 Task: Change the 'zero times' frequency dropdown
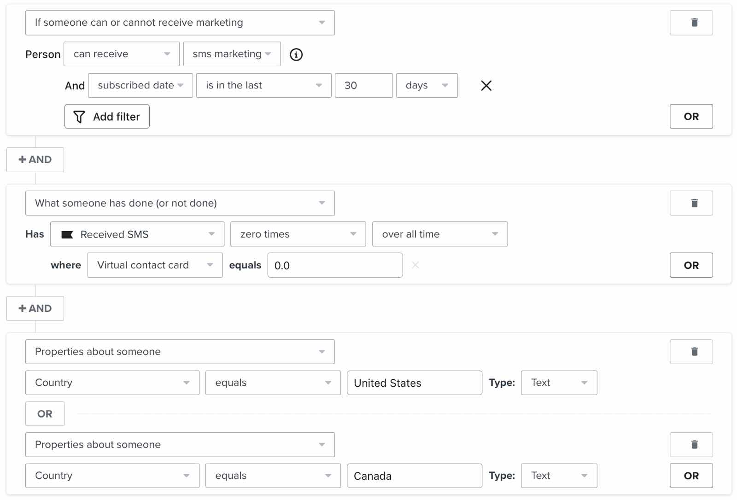[x=298, y=234]
